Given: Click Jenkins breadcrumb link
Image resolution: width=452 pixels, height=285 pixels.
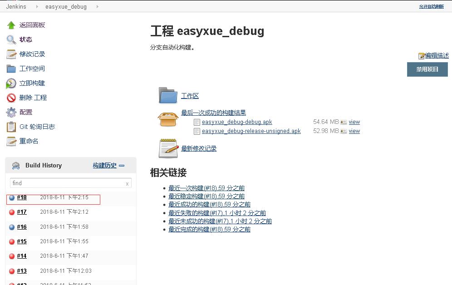Looking at the screenshot, I should point(16,6).
